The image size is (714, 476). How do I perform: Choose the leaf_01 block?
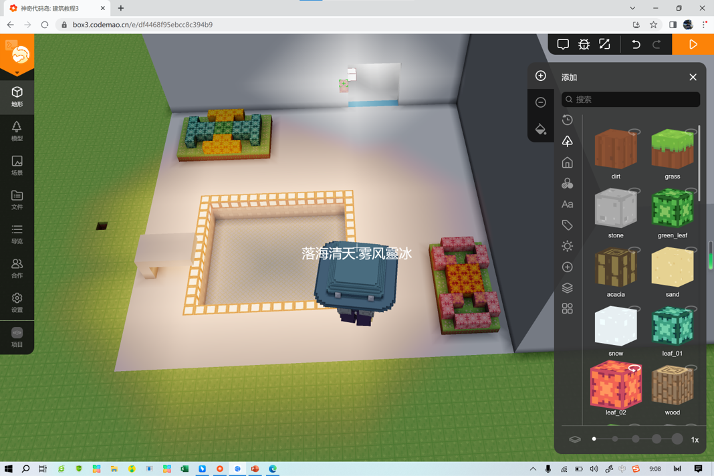pyautogui.click(x=672, y=326)
